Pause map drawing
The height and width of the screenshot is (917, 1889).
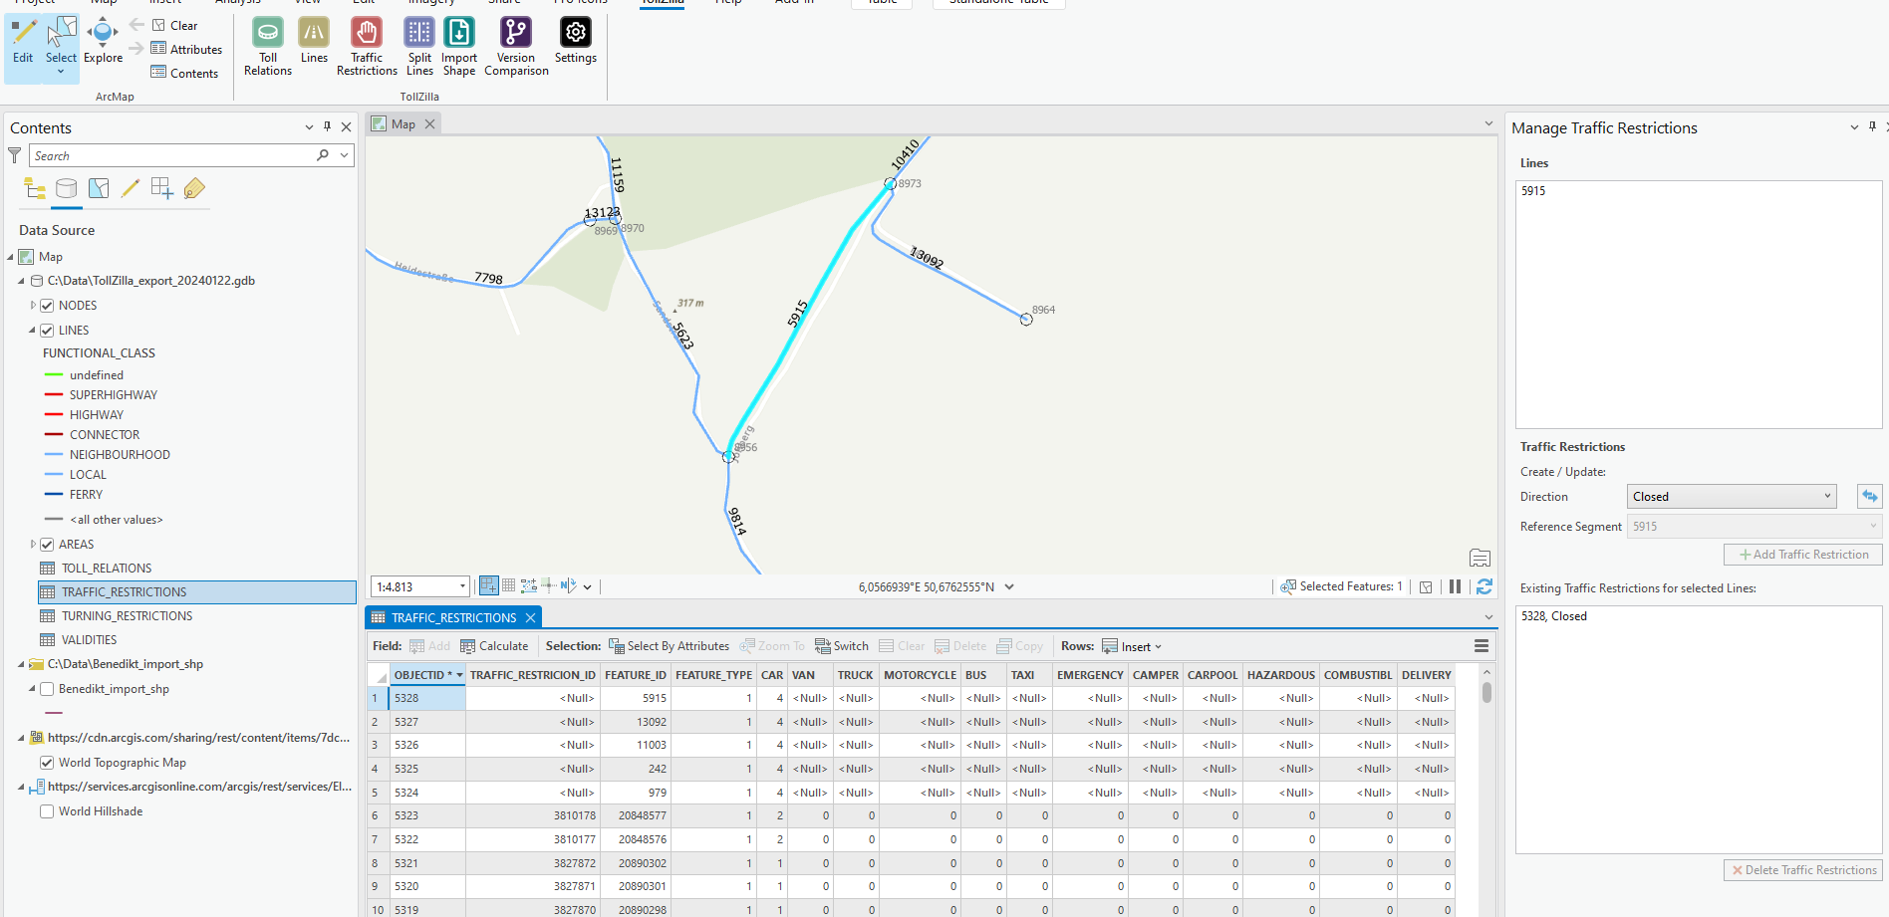coord(1455,586)
